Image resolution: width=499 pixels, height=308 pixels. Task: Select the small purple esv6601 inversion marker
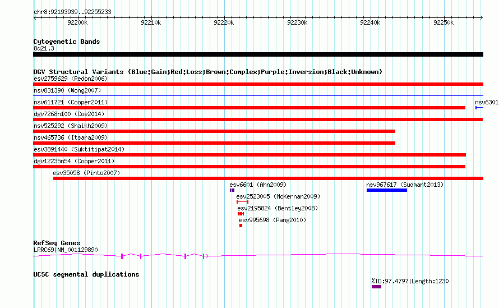pos(232,190)
